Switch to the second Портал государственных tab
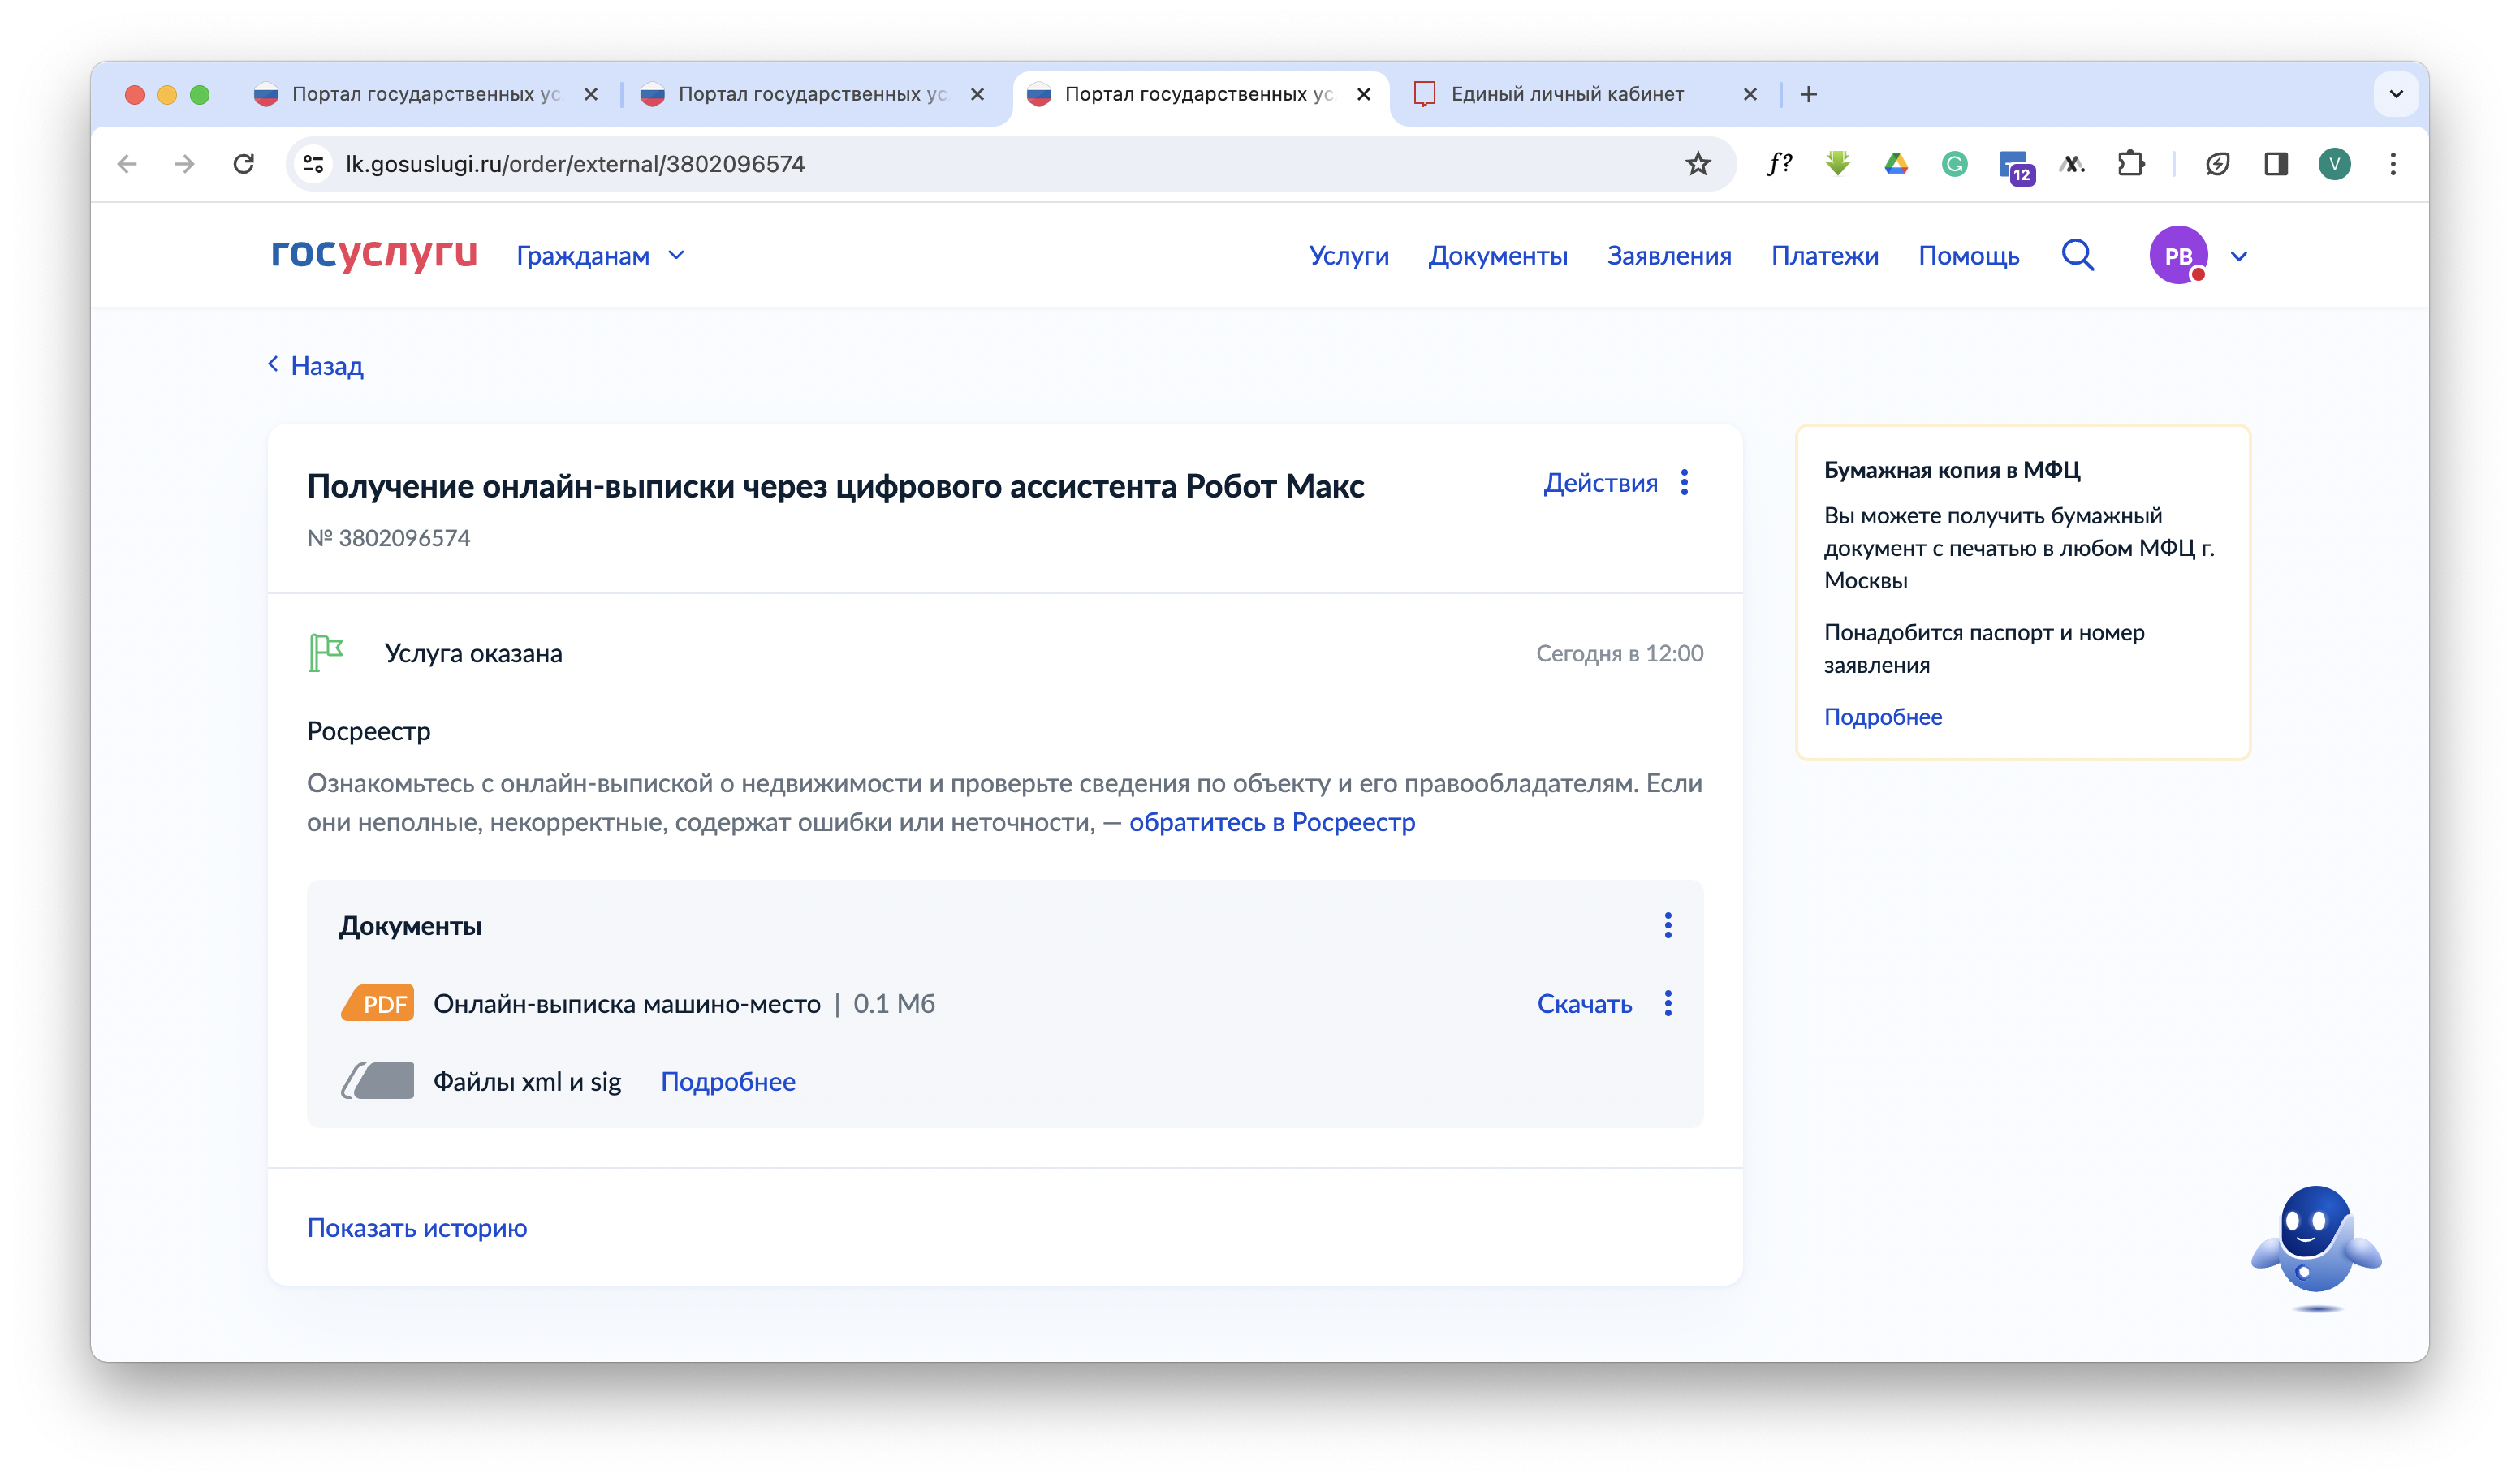2520x1482 pixels. (810, 94)
